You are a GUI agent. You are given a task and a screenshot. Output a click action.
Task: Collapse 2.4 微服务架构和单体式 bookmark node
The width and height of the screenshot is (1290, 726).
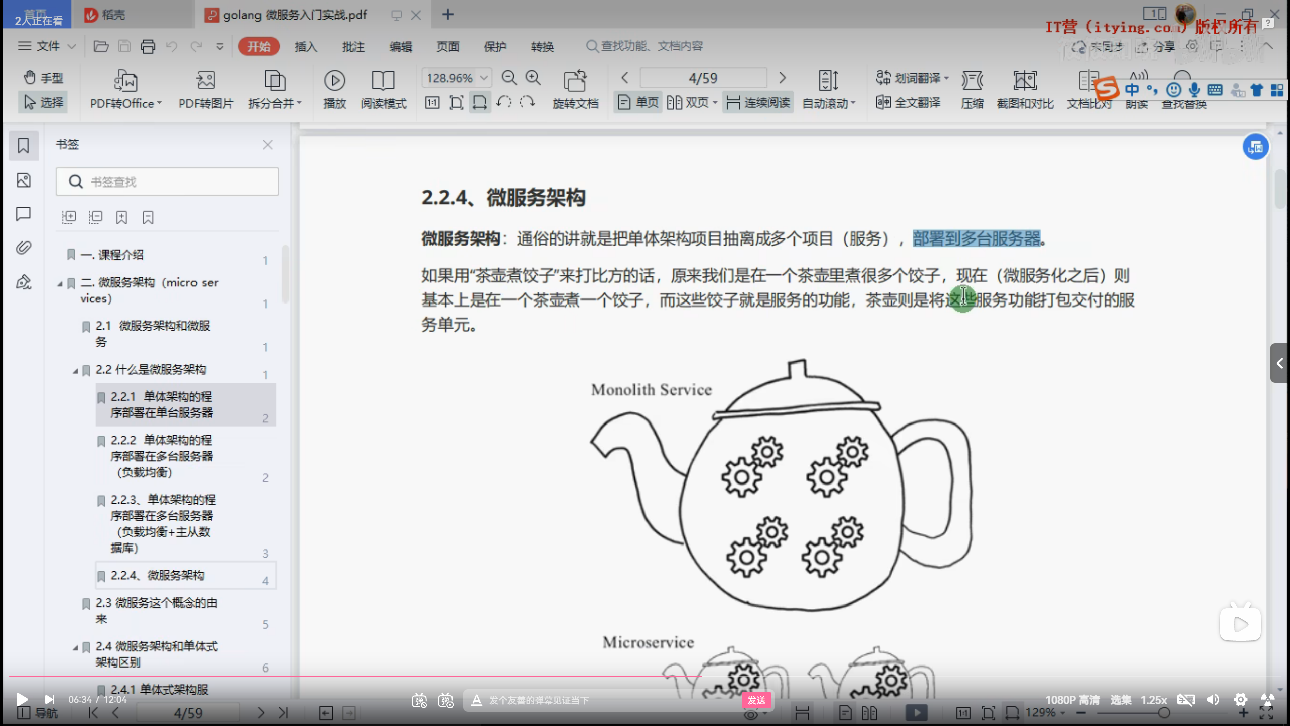(75, 648)
